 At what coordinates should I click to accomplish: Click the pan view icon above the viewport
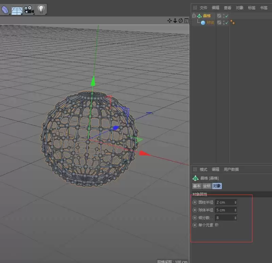click(x=169, y=21)
